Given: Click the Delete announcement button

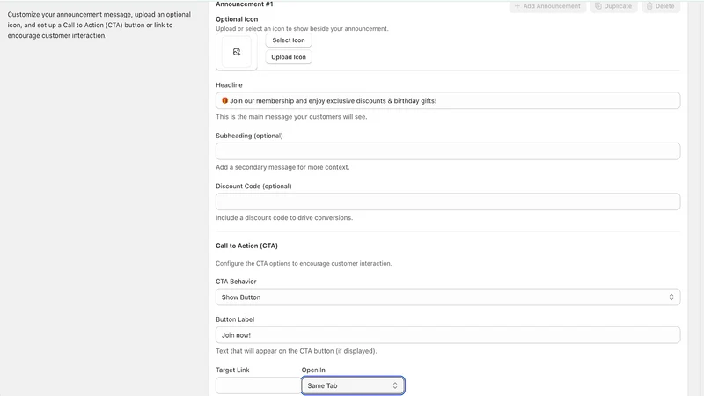Looking at the screenshot, I should pyautogui.click(x=661, y=6).
